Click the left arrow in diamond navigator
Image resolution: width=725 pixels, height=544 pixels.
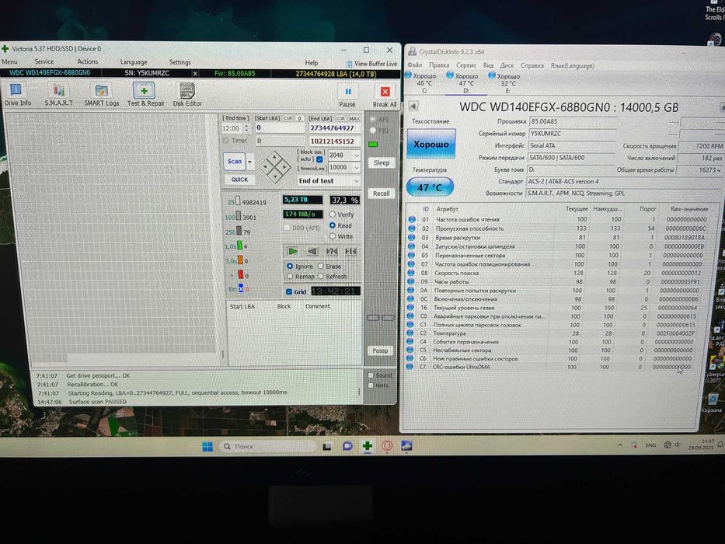click(267, 167)
